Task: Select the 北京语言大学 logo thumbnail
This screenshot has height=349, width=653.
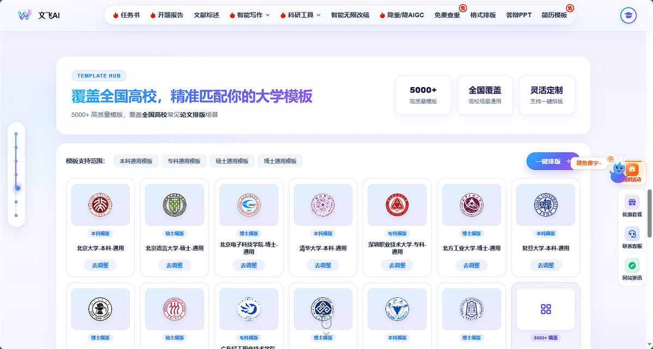Action: pos(175,204)
